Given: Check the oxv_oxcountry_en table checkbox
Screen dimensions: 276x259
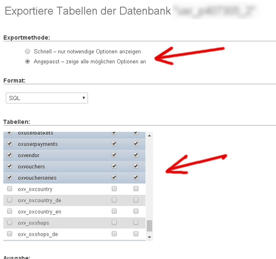Looking at the screenshot, I should [x=10, y=211].
